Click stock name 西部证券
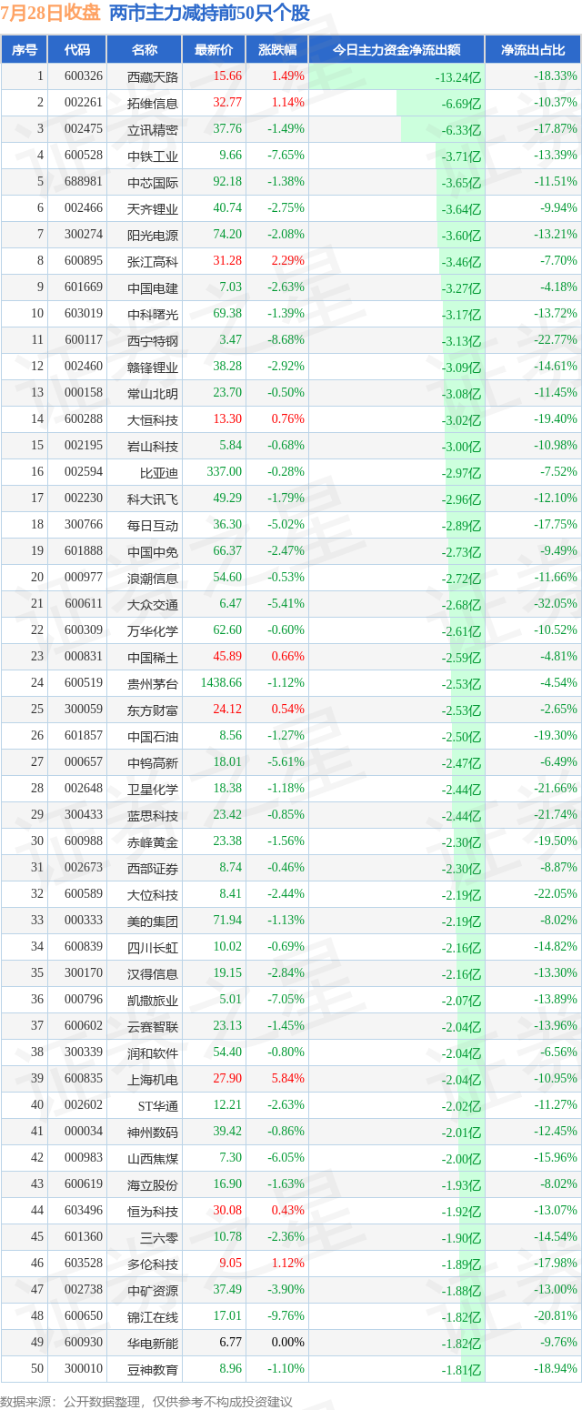This screenshot has height=1410, width=582. pos(153,868)
